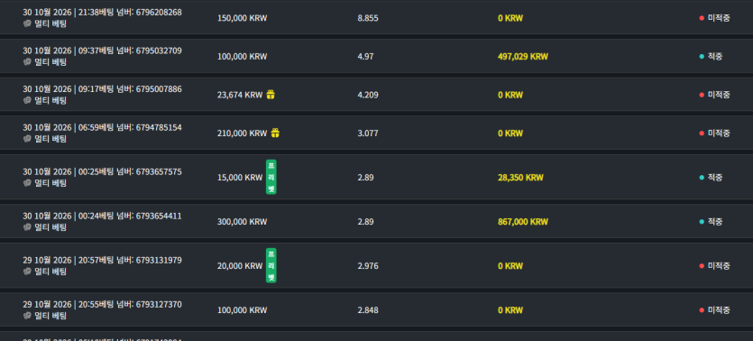
Task: Click teal status dot beside 497,029 KRW row
Action: [x=702, y=57]
